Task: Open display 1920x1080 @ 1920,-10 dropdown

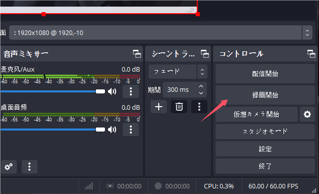Action: click(161, 33)
